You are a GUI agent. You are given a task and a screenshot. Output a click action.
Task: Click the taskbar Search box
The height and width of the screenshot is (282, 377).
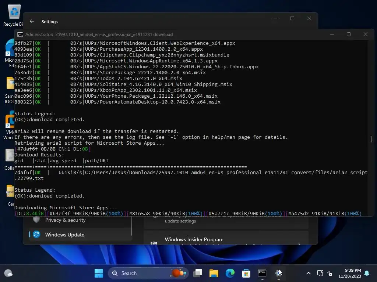148,273
